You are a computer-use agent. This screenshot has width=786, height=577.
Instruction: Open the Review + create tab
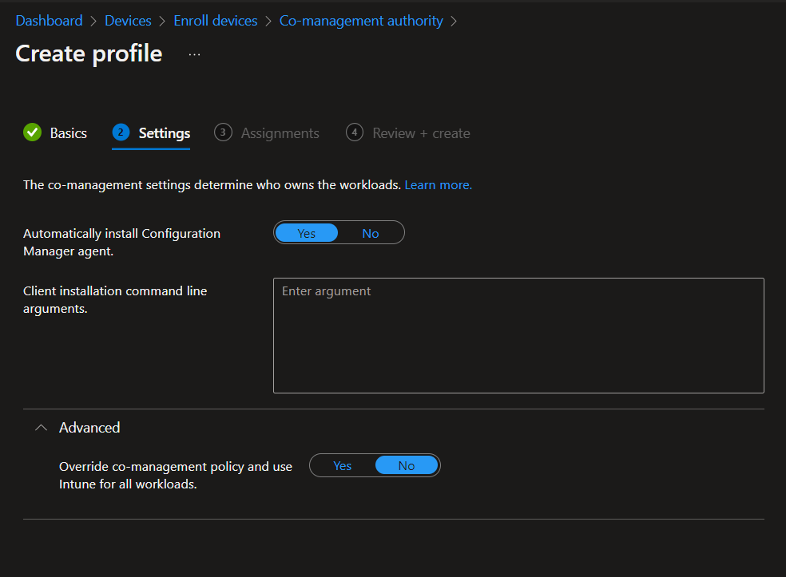(421, 133)
